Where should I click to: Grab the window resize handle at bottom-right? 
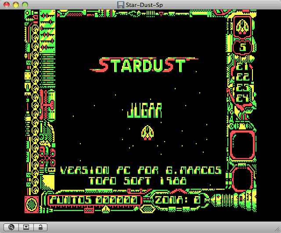(x=277, y=229)
